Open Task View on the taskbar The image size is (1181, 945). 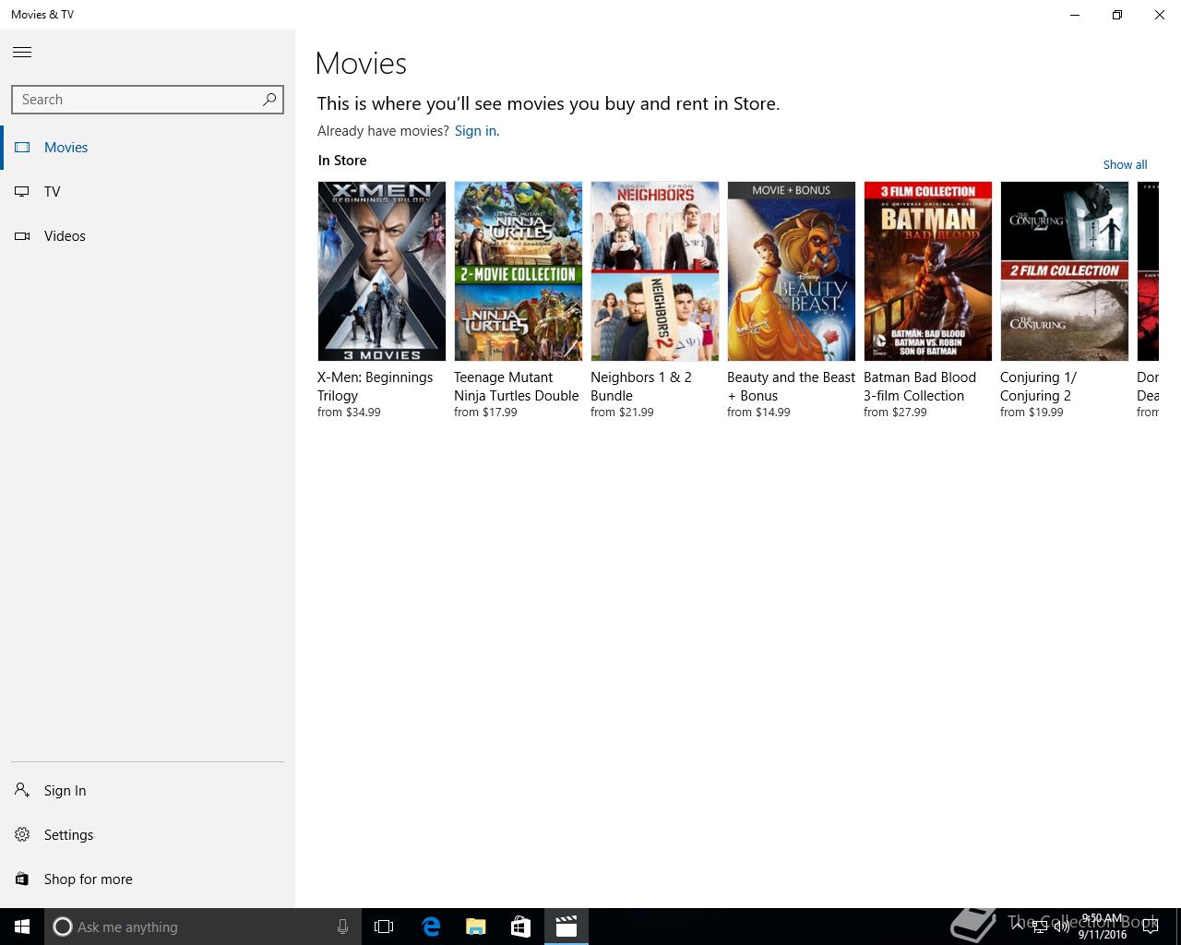tap(384, 927)
